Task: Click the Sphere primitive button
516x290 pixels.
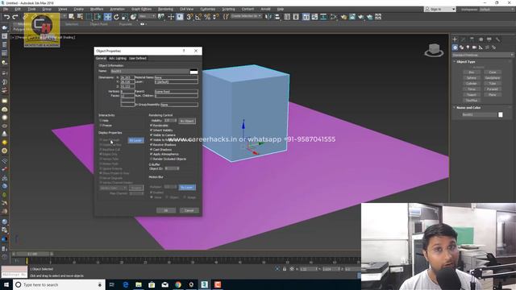Action: (471, 78)
